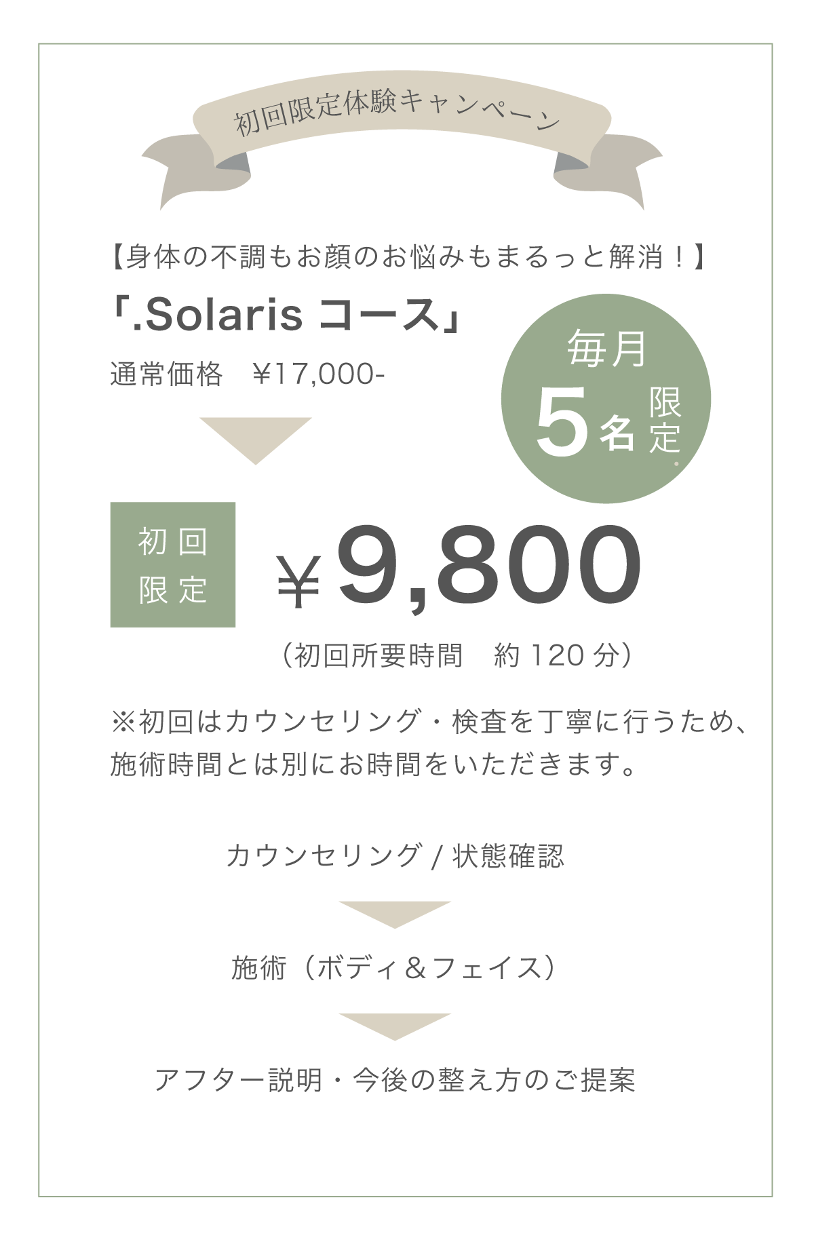Click the 通常価格 ¥17,000- regular price
The width and height of the screenshot is (814, 1238).
(x=248, y=374)
